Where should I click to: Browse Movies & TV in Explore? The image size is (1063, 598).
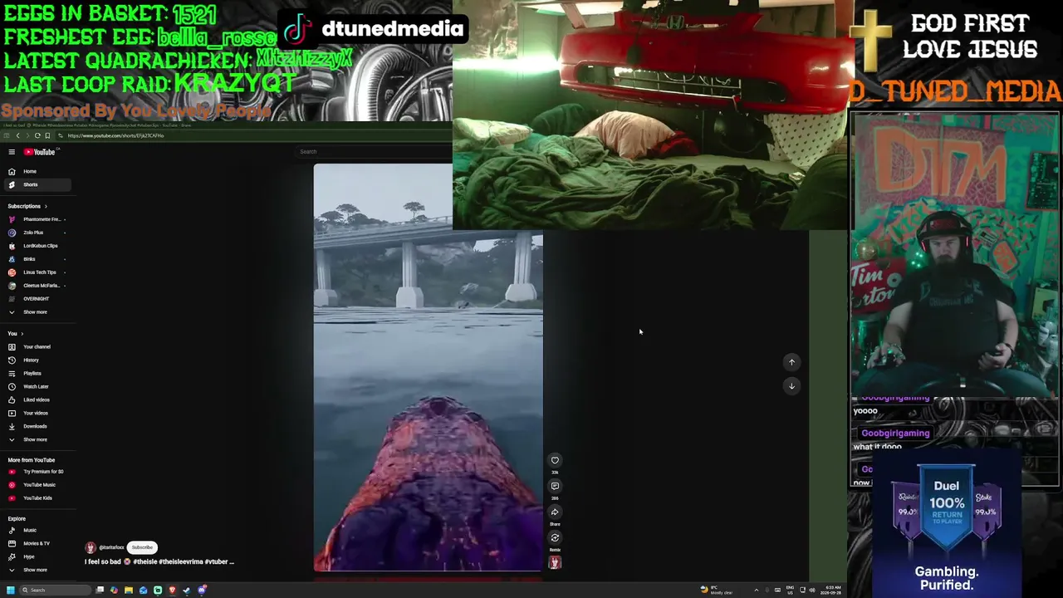click(37, 543)
